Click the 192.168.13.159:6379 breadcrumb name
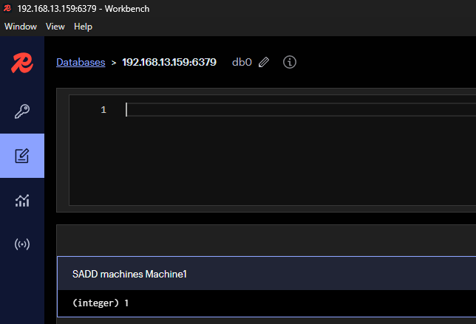 (169, 62)
